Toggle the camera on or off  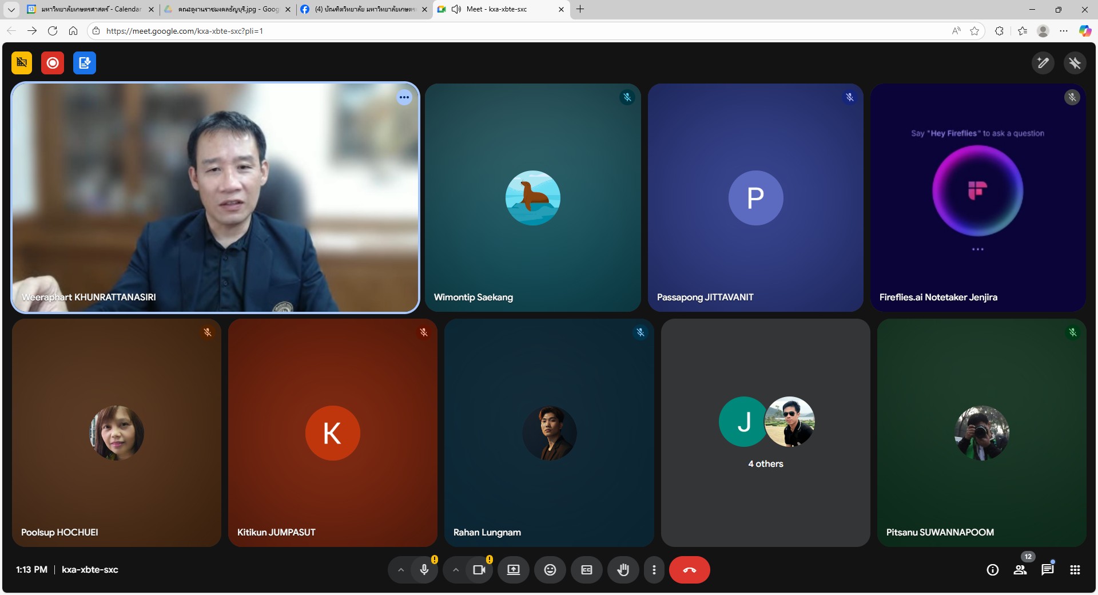click(479, 570)
